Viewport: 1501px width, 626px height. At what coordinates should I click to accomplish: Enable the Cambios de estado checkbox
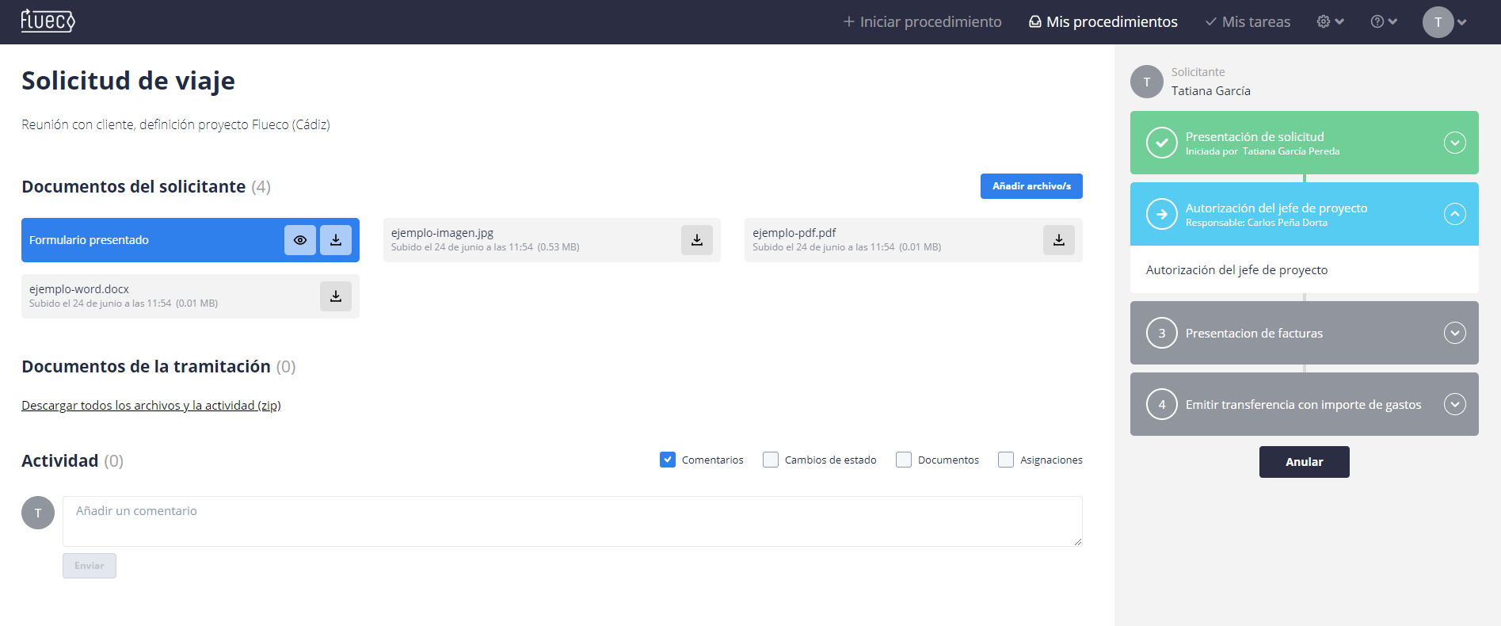[x=771, y=460]
